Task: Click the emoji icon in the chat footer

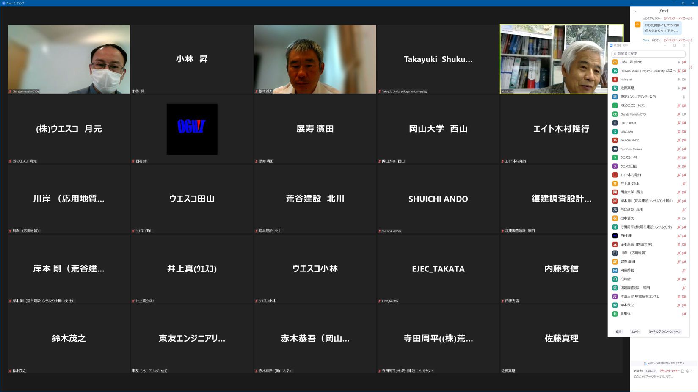Action: coord(687,371)
